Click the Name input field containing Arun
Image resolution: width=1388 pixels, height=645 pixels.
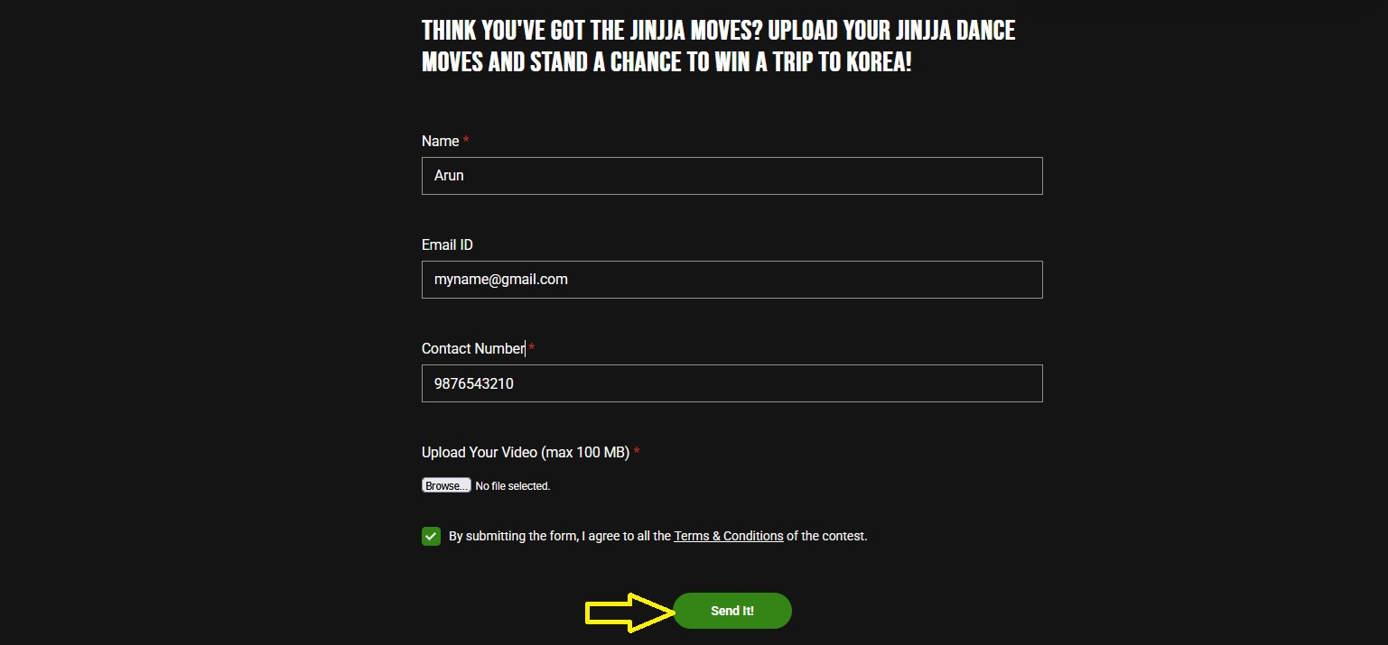point(731,176)
